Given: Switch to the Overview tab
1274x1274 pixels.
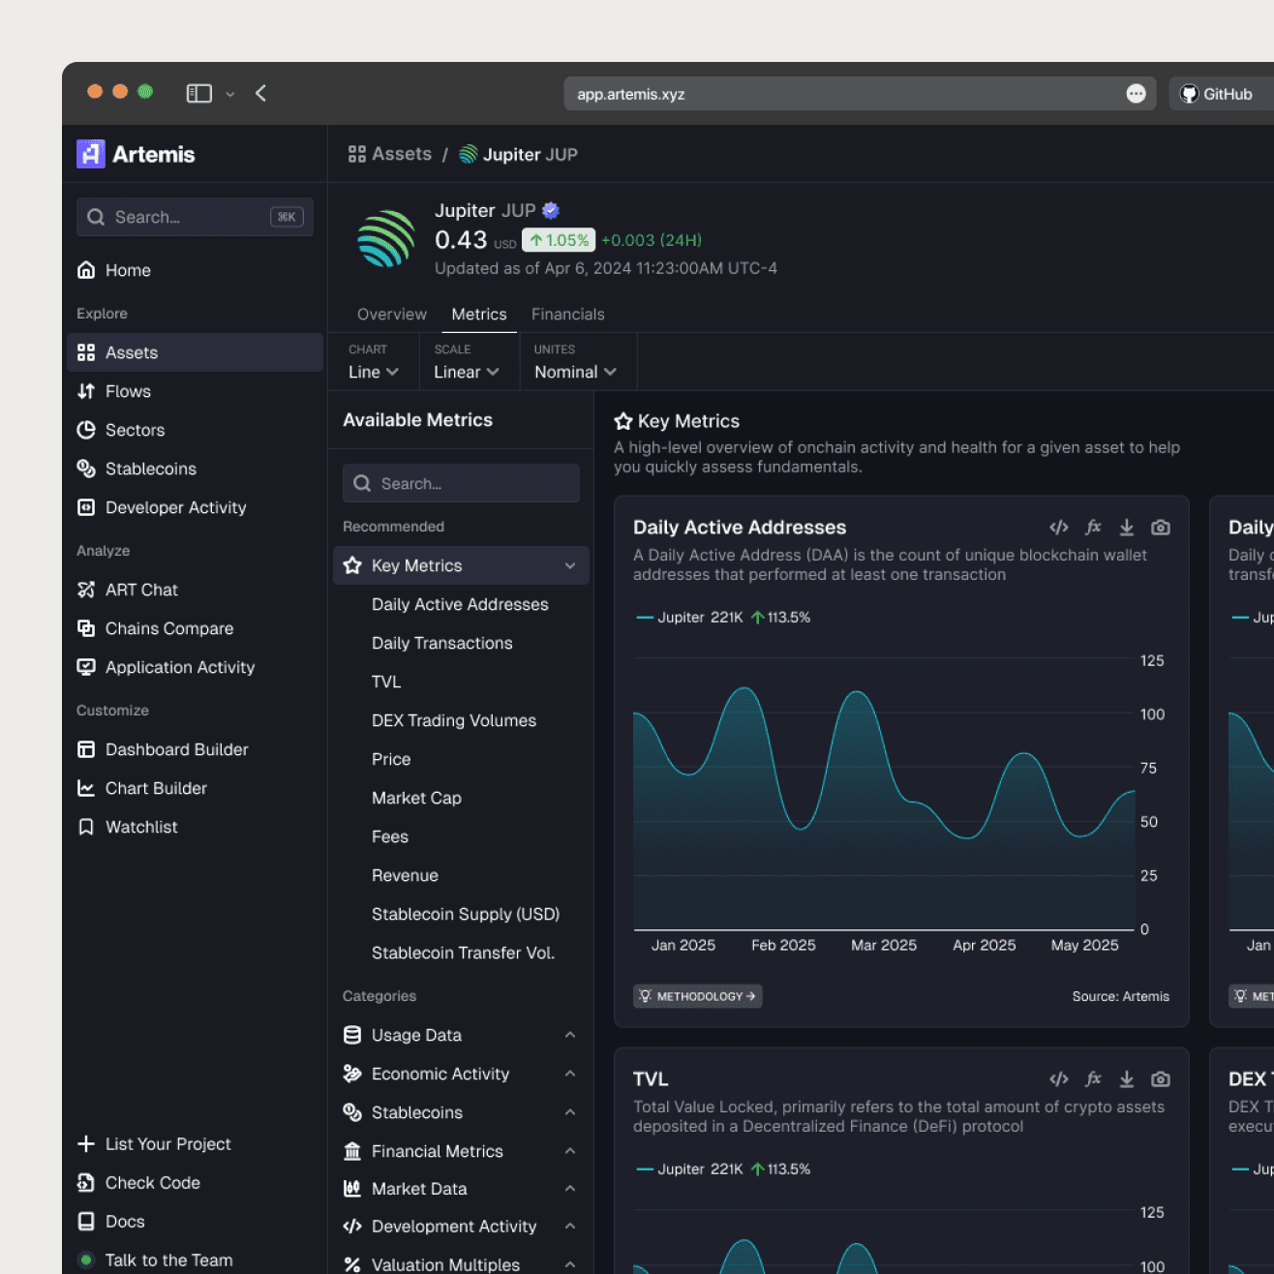Looking at the screenshot, I should tap(391, 315).
